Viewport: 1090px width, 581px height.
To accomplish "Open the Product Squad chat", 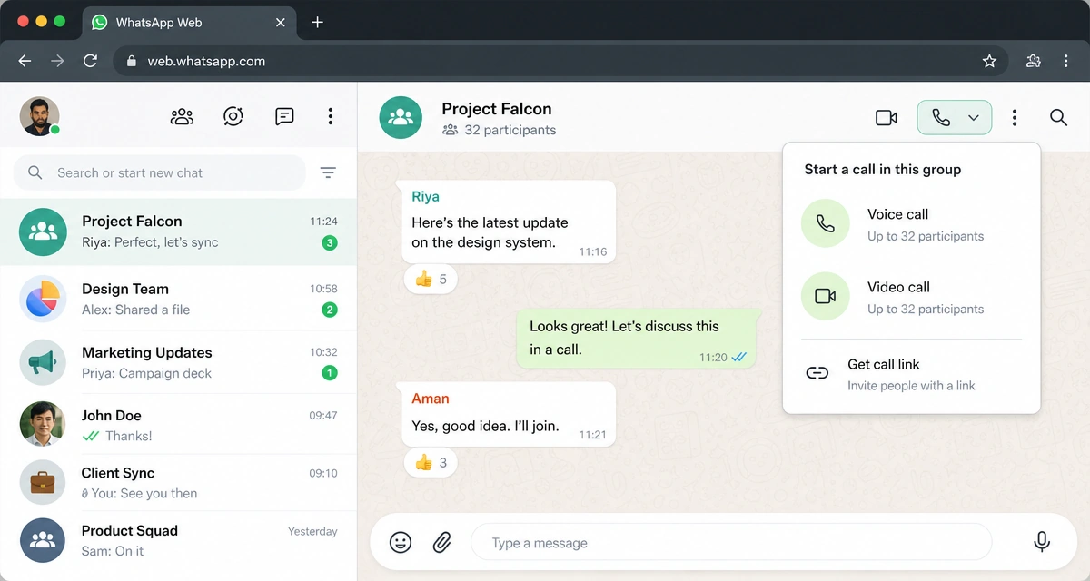I will (178, 540).
